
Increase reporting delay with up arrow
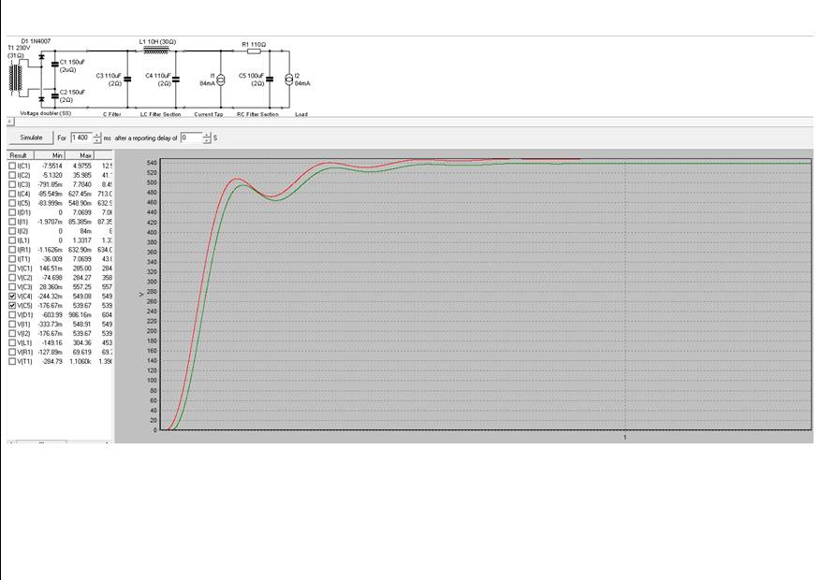(207, 135)
